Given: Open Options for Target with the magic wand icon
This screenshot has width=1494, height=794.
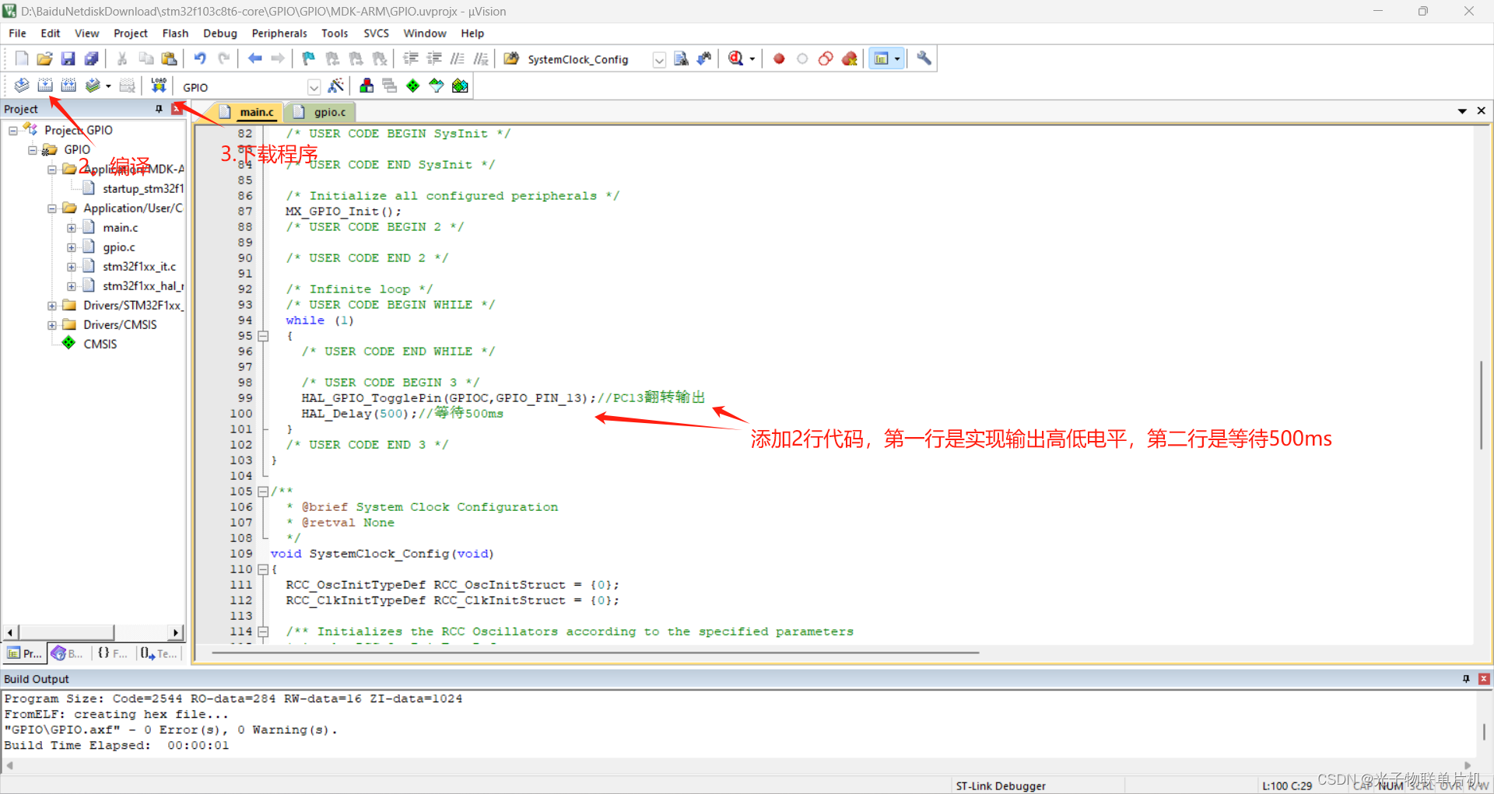Looking at the screenshot, I should click(336, 86).
